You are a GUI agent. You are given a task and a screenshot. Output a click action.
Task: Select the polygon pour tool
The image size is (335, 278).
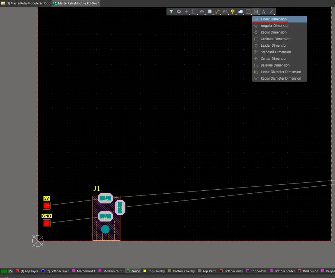tap(241, 12)
